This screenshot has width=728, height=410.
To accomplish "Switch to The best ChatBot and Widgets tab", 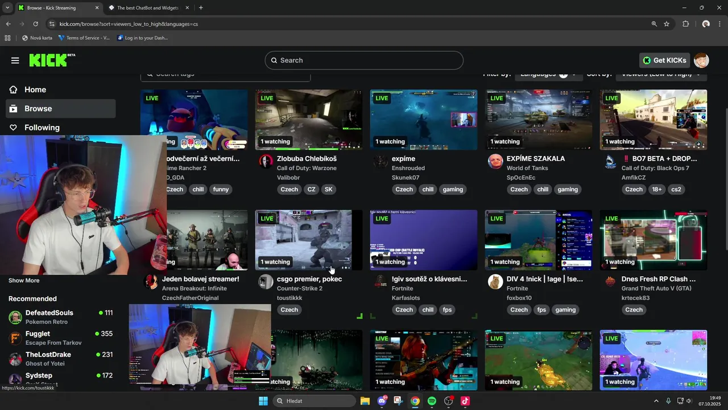I will (147, 8).
